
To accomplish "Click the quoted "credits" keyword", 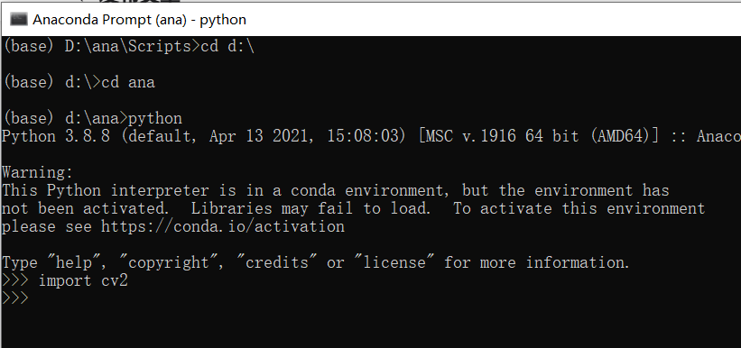I will (282, 262).
